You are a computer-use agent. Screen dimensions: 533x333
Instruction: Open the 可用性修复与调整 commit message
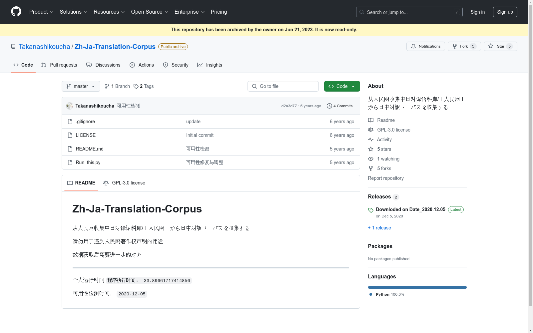pos(205,163)
